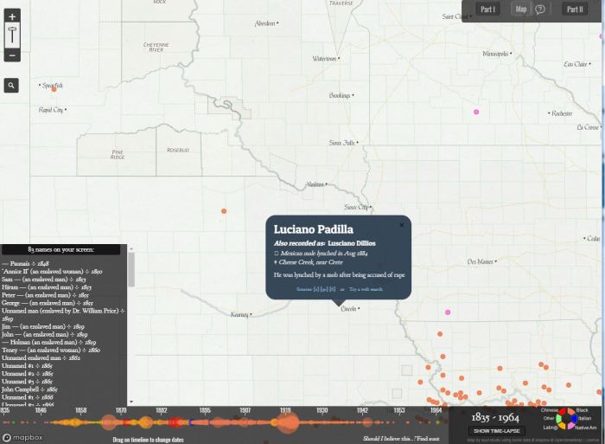Close the Luciano Padilla popup

tap(402, 224)
